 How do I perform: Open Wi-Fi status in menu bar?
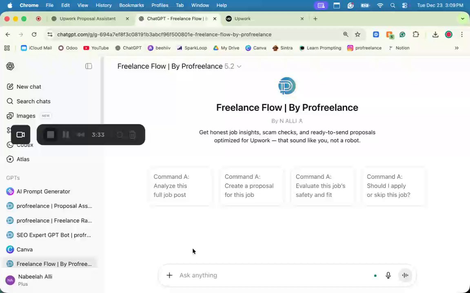(380, 5)
